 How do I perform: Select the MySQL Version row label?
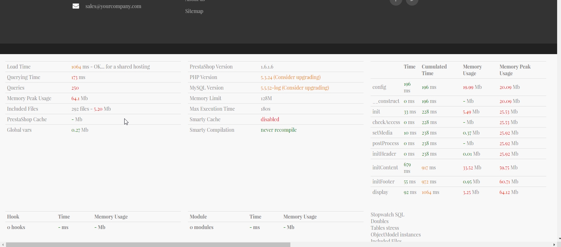207,88
